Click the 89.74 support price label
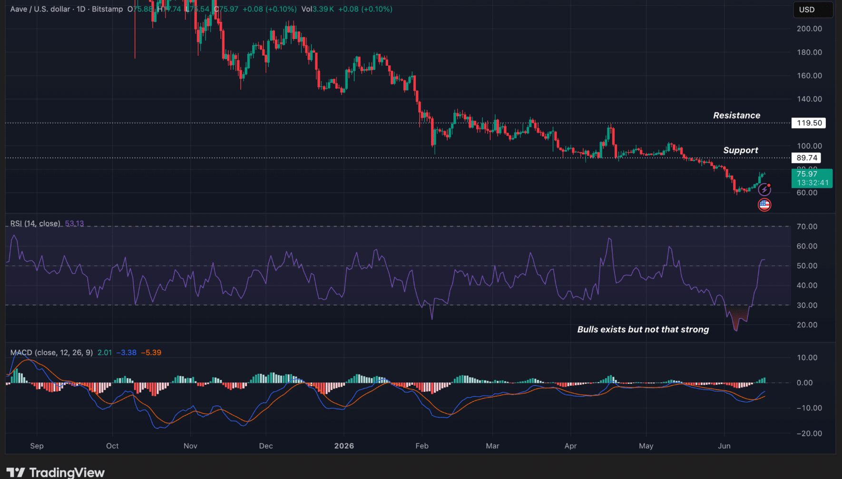This screenshot has height=479, width=842. (806, 158)
